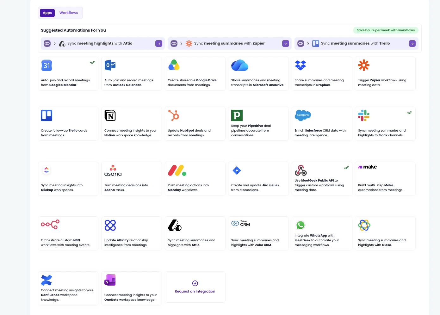The width and height of the screenshot is (440, 315).
Task: Click 'Enrich Salesforce CRM data' description
Action: (x=320, y=133)
